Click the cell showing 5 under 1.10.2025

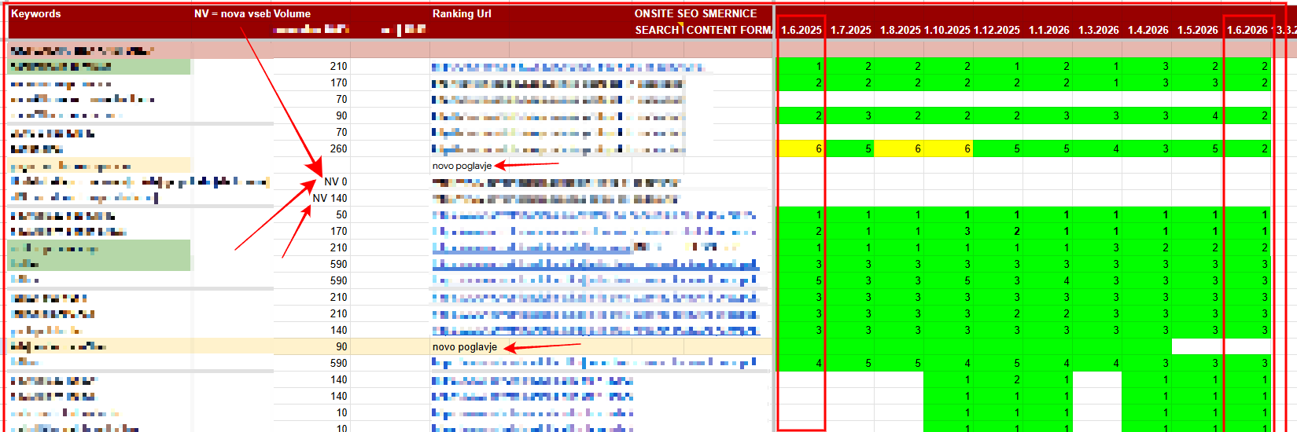point(948,280)
